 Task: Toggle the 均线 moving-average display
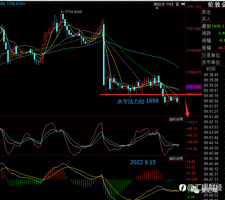point(170,4)
